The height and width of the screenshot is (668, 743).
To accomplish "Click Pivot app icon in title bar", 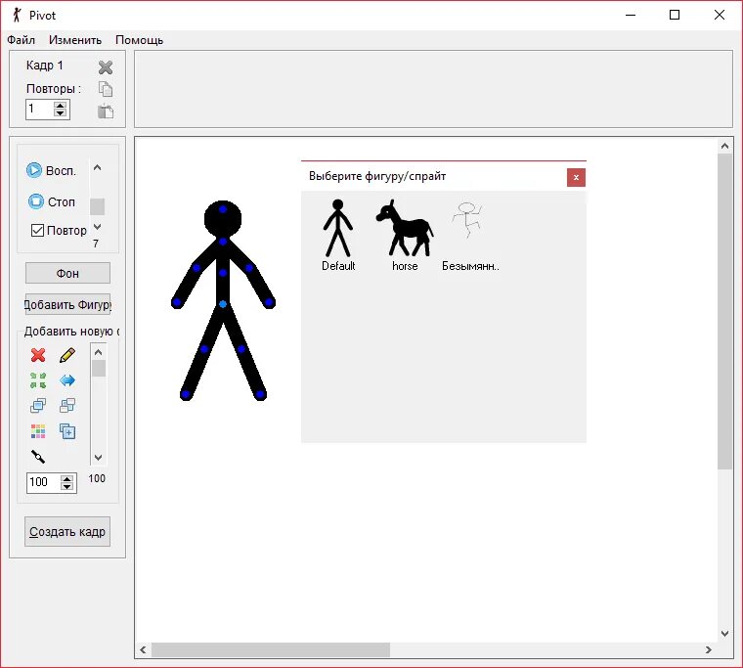I will tap(17, 16).
